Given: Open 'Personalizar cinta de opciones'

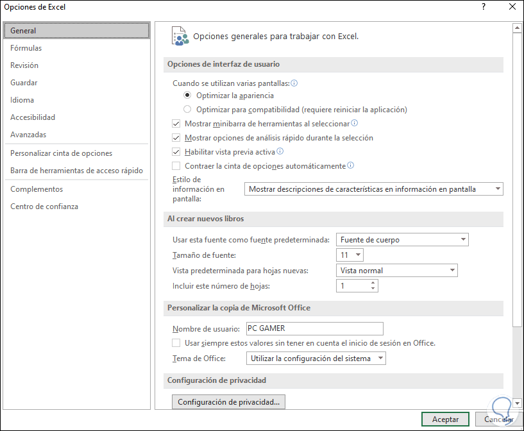Looking at the screenshot, I should (x=76, y=153).
